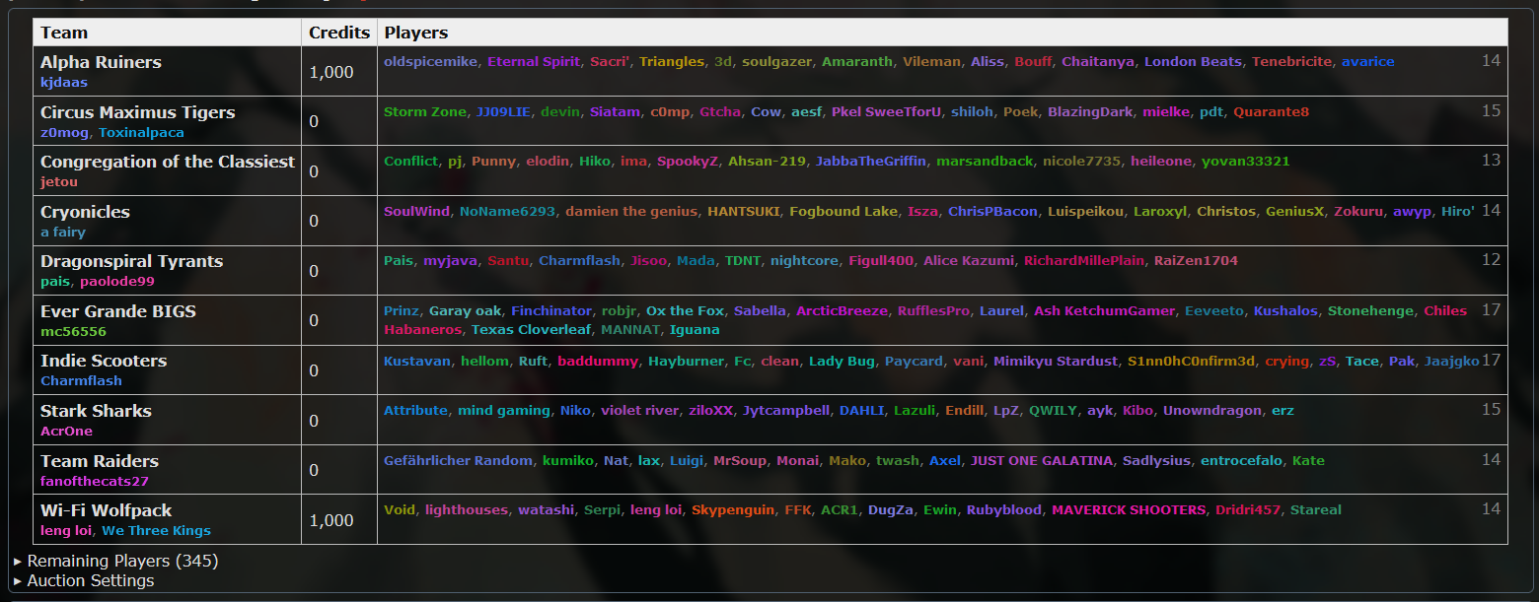This screenshot has width=1539, height=602.
Task: Select player Storm Zone
Action: click(x=424, y=112)
